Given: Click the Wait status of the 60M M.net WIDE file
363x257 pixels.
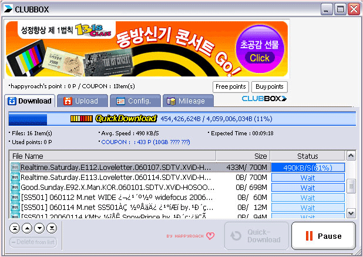Looking at the screenshot, I should coord(308,198).
